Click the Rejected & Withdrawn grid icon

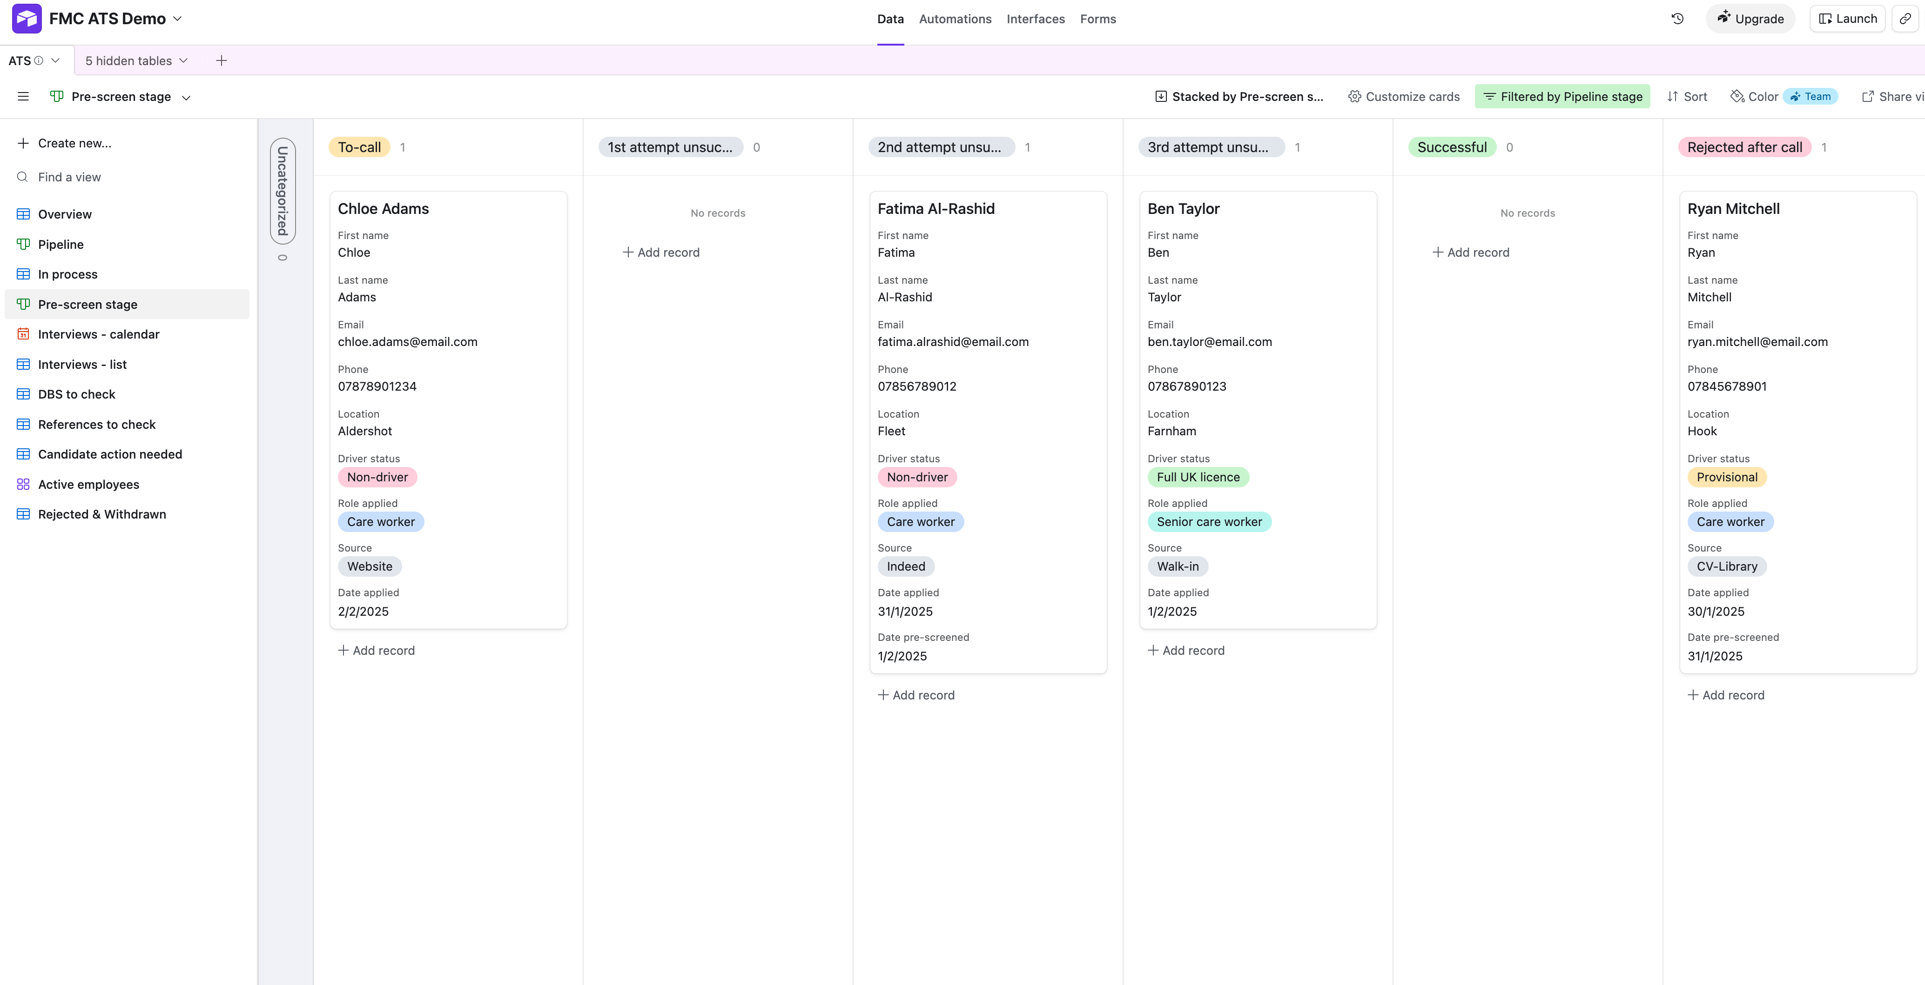click(x=23, y=514)
